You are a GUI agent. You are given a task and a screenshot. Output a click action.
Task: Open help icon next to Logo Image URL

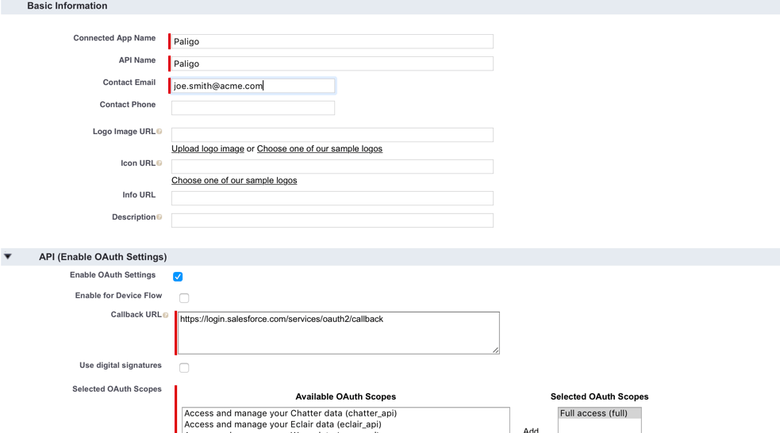(159, 131)
